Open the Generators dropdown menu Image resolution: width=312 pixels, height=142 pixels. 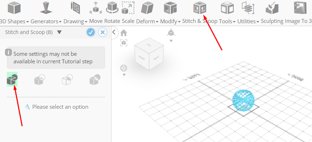point(46,12)
